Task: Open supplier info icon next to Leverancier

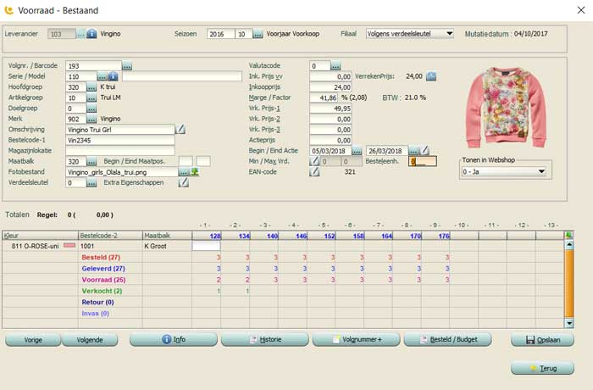Action: point(91,34)
